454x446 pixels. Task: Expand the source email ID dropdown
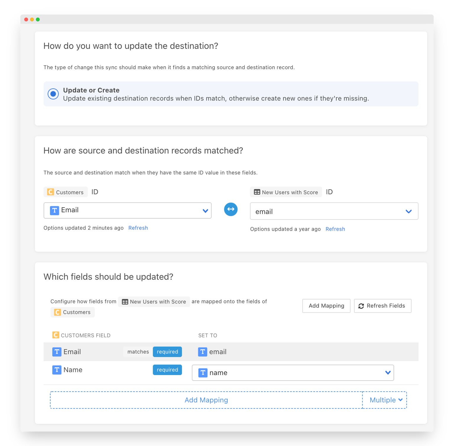pos(334,211)
